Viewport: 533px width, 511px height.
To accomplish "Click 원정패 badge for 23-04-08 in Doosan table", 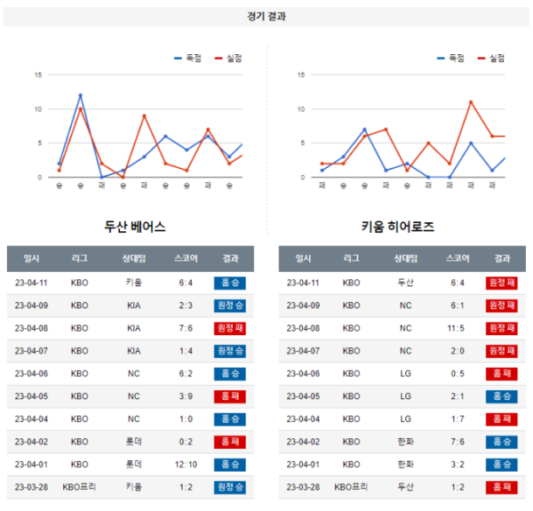I will pos(230,329).
